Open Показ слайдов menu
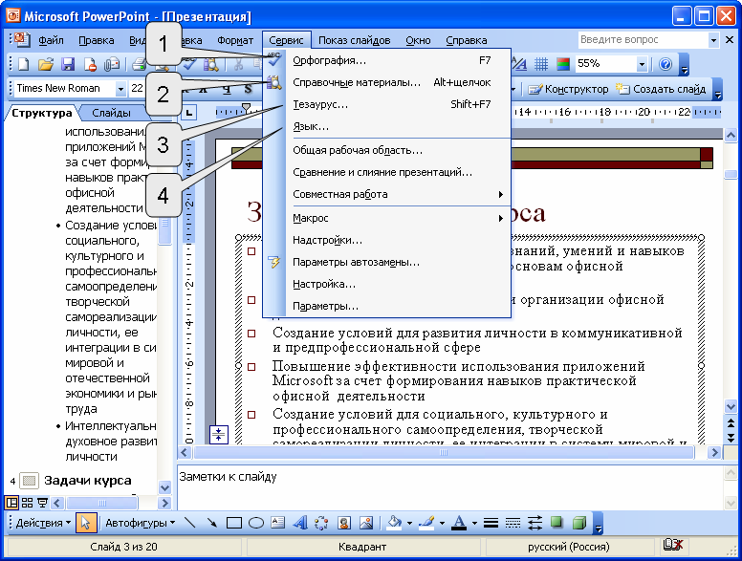The image size is (742, 561). click(x=355, y=40)
